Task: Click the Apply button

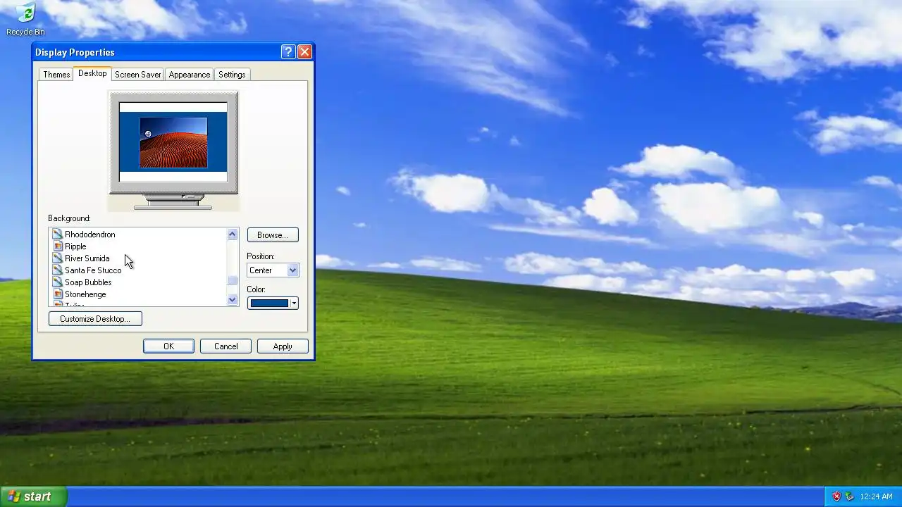Action: (x=283, y=346)
